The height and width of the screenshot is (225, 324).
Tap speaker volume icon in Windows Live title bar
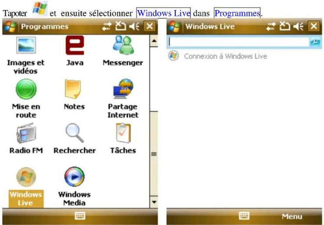(298, 27)
